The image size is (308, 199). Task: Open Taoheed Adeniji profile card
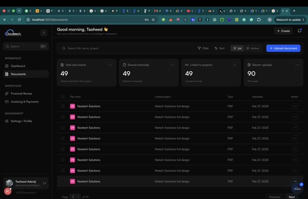tap(26, 183)
